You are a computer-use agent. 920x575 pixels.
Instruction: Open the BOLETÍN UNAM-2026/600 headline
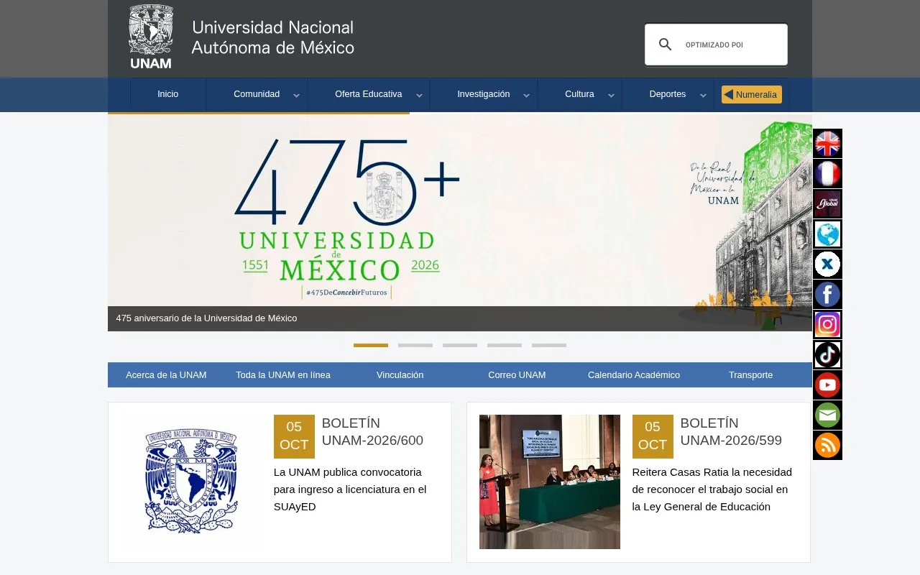(372, 432)
